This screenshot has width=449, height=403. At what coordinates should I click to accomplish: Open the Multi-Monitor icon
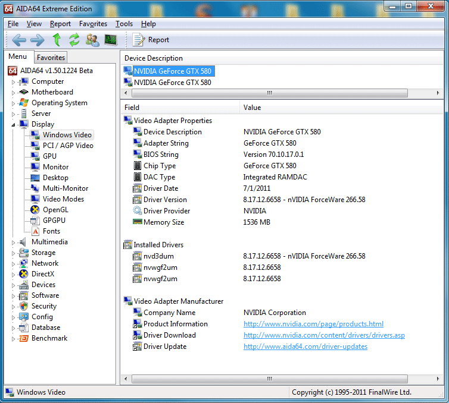35,188
